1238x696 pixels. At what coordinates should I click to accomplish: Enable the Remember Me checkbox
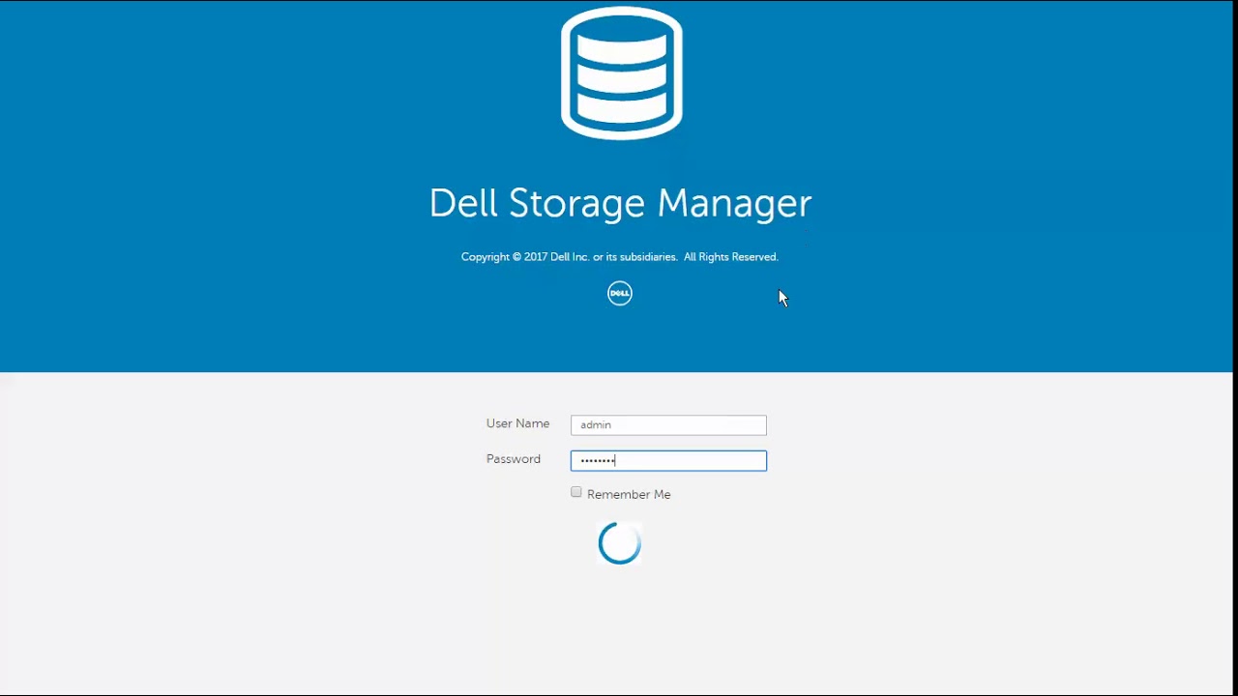[576, 493]
